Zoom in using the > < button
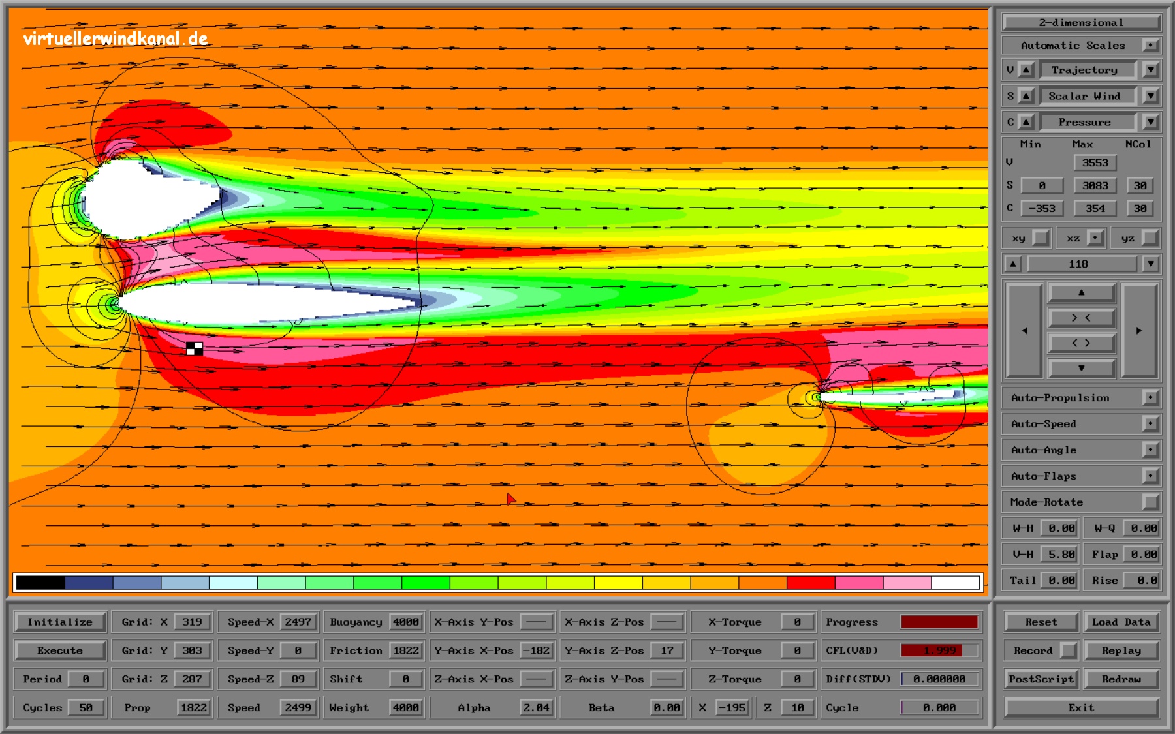The height and width of the screenshot is (734, 1175). tap(1082, 318)
